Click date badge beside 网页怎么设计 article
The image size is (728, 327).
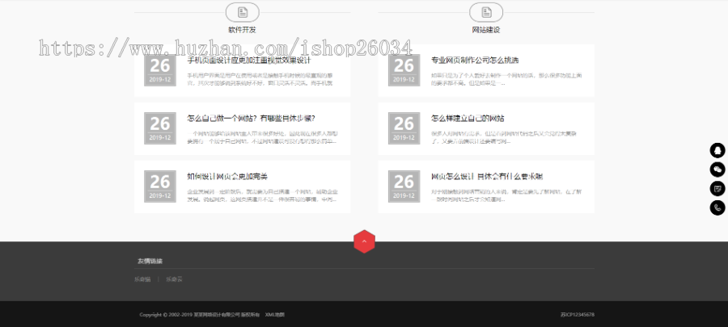[404, 187]
